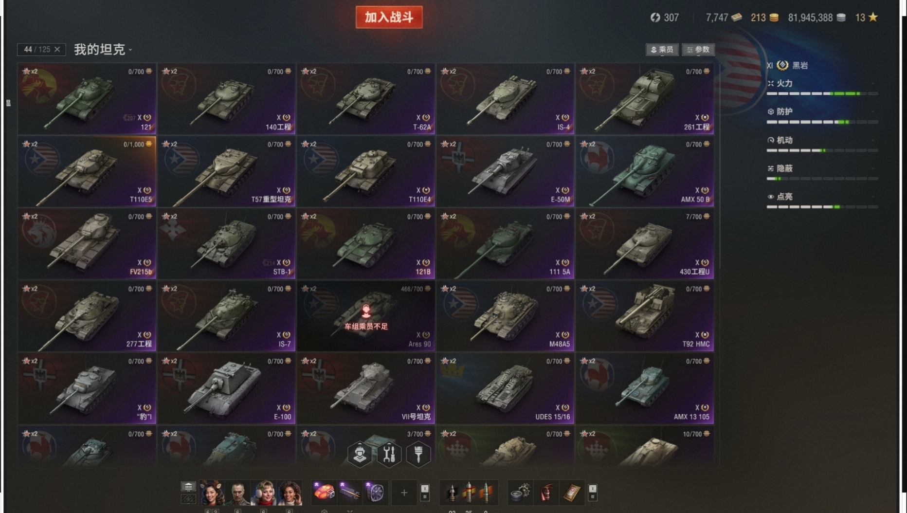Screen dimensions: 907x513
Task: Click the 加入战斗 battle button
Action: click(x=389, y=18)
